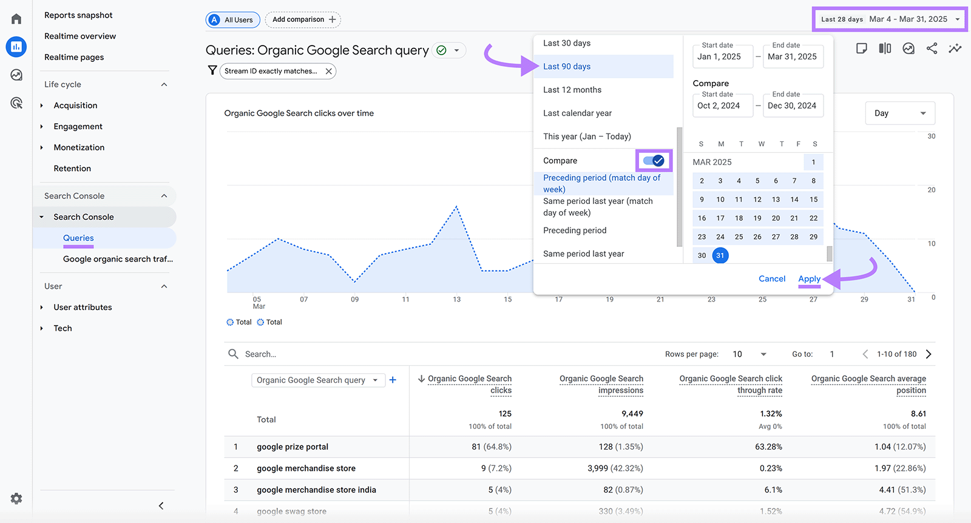The width and height of the screenshot is (971, 523).
Task: Share this report icon
Action: [932, 49]
